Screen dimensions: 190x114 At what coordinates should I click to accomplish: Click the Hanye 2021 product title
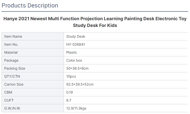(95, 22)
